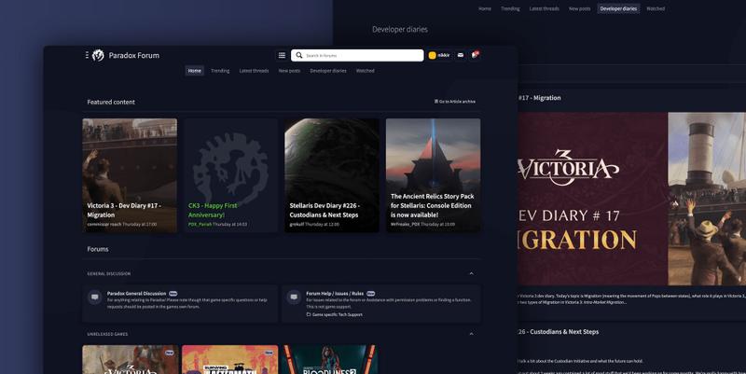Click the Paradox General Discussion chat bubble icon
Image resolution: width=746 pixels, height=374 pixels.
click(94, 298)
